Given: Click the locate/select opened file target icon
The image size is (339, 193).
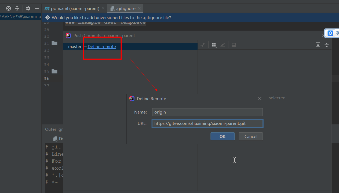Looking at the screenshot, I should [9, 8].
